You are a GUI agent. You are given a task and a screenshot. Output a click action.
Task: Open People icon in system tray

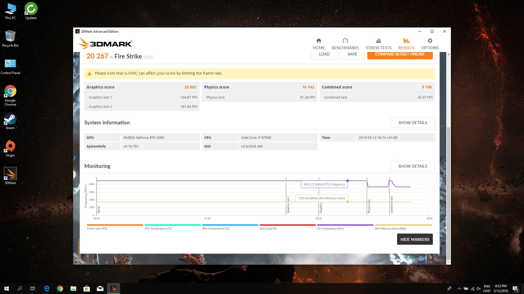point(449,289)
